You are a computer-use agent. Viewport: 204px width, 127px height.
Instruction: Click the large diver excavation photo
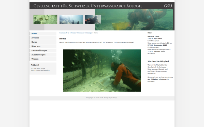102,70
